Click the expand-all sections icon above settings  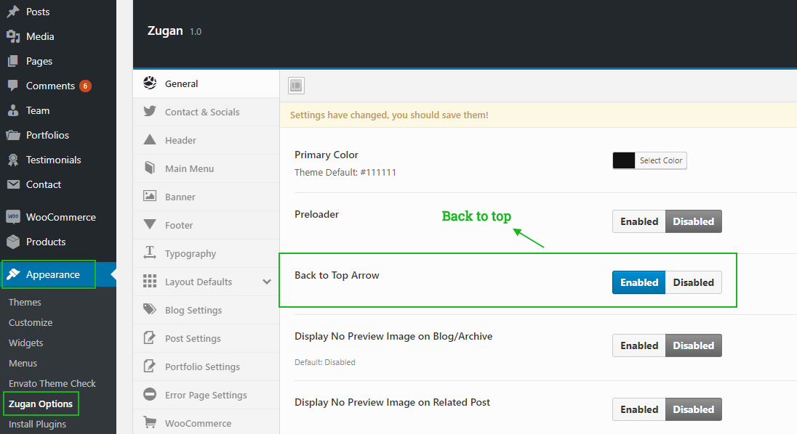[296, 85]
